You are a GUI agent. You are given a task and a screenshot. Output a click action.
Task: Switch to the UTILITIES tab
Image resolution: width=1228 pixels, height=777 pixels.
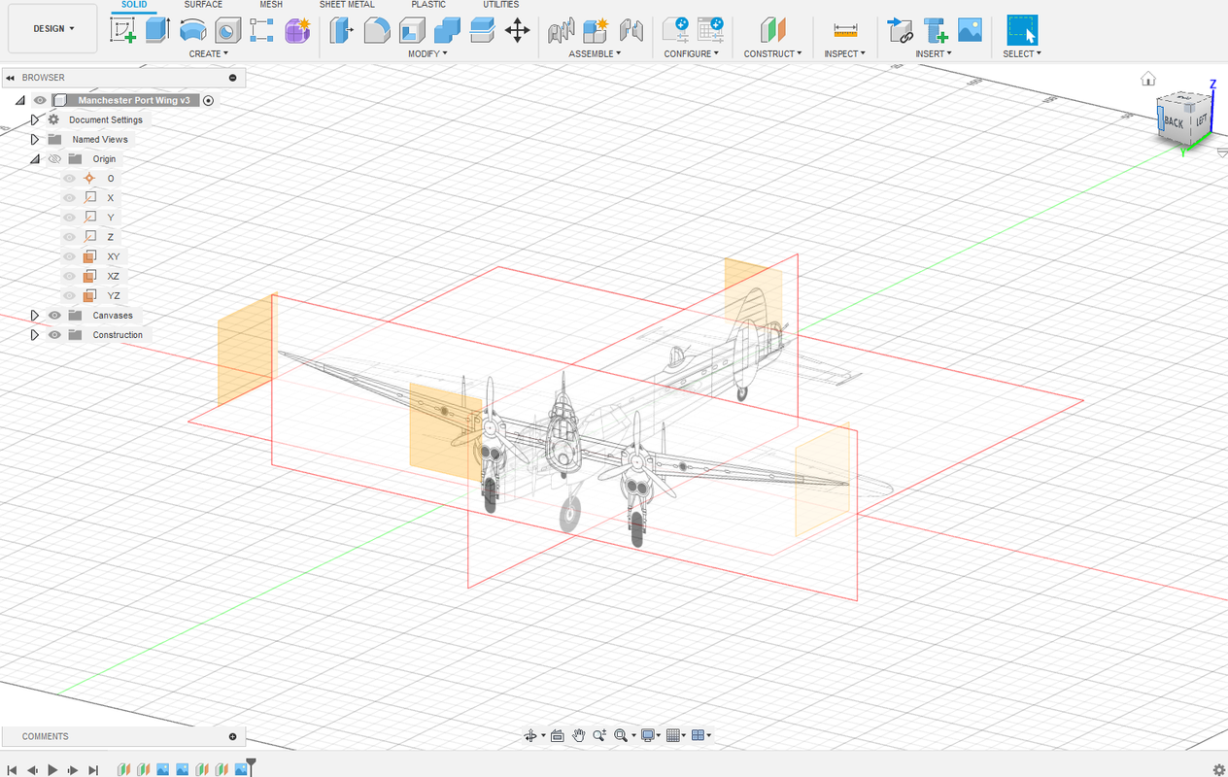[501, 5]
